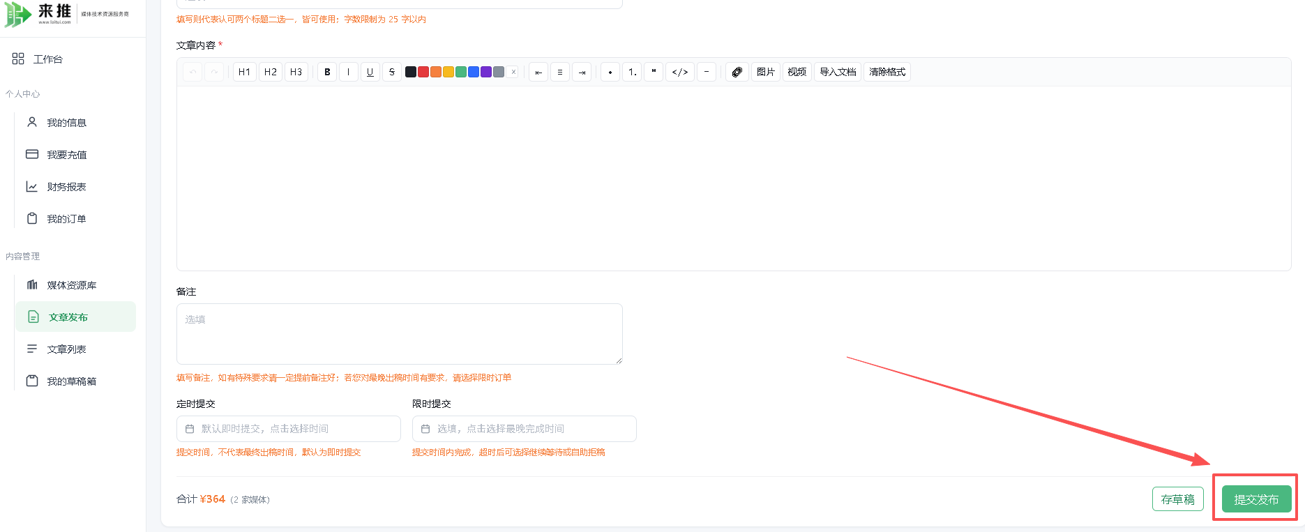Click the card icon beside 我要充值
Image resolution: width=1305 pixels, height=532 pixels.
coord(32,154)
